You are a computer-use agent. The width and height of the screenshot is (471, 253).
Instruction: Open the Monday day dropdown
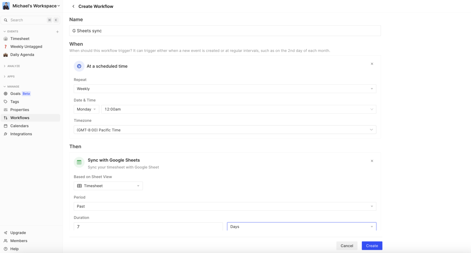[86, 109]
